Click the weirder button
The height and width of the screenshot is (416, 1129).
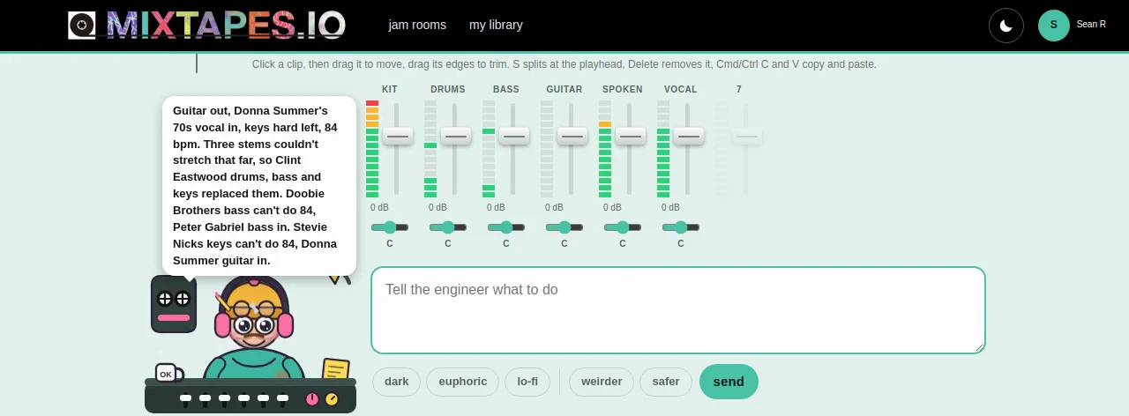(x=602, y=382)
